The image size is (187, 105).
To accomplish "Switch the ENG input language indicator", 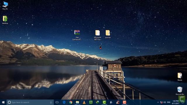I will tap(169, 102).
